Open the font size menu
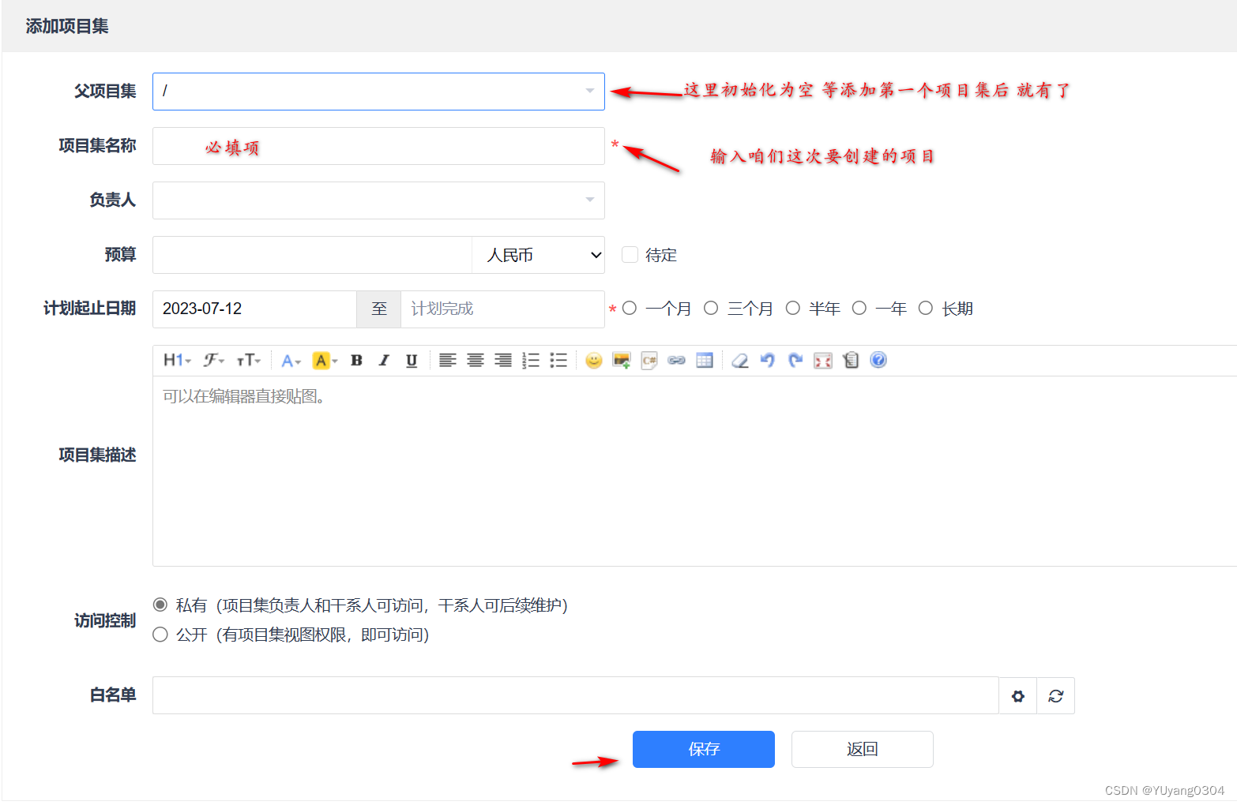The height and width of the screenshot is (805, 1237). tap(249, 361)
